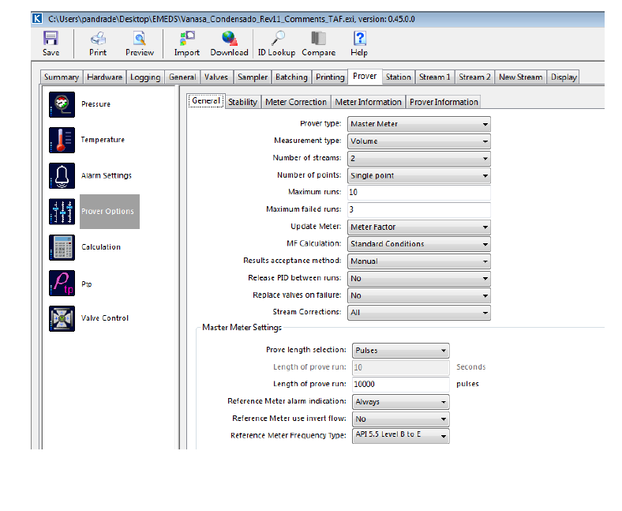Click the Maximum failed runs field
This screenshot has height=511, width=622.
[419, 209]
